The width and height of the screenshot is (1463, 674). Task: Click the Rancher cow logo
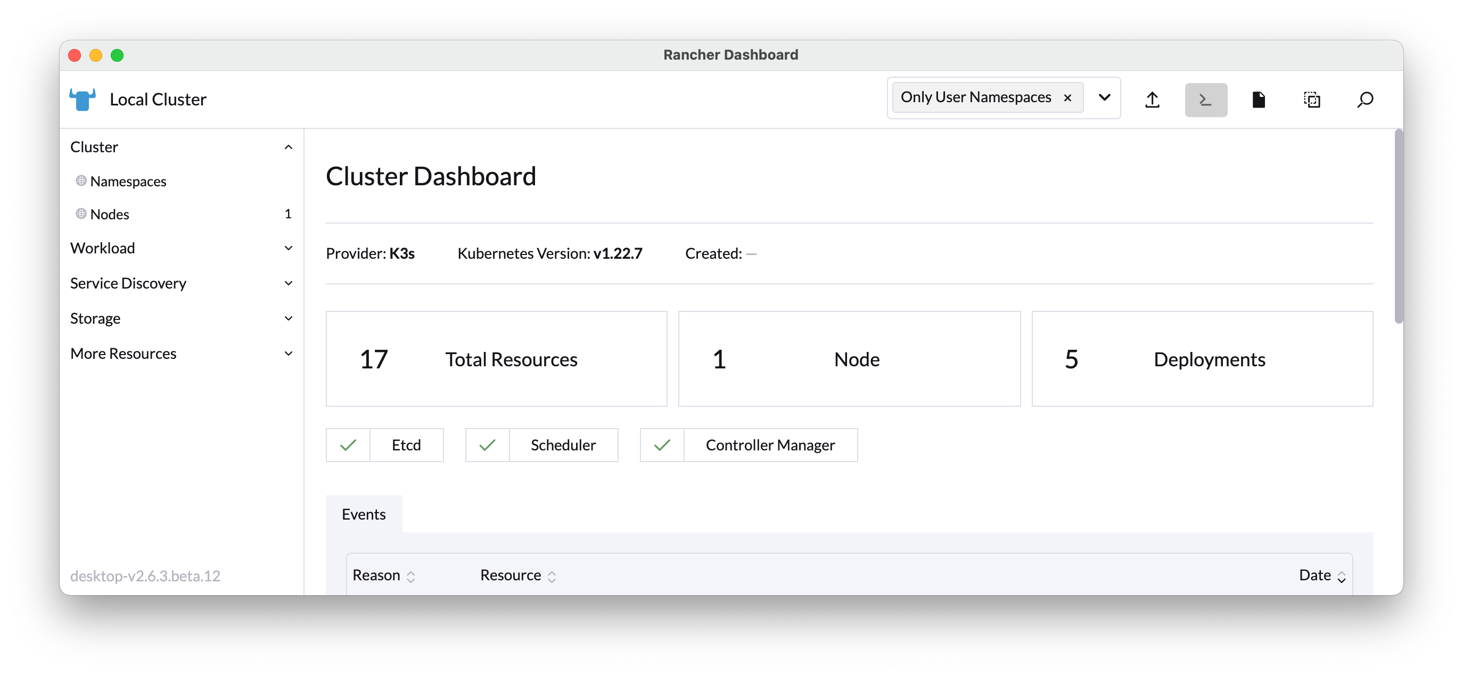click(x=83, y=100)
